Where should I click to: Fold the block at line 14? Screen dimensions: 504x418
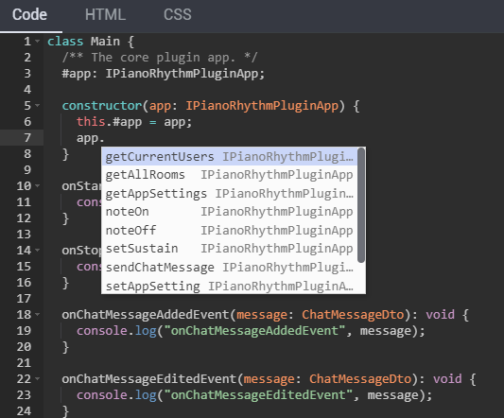coord(38,251)
